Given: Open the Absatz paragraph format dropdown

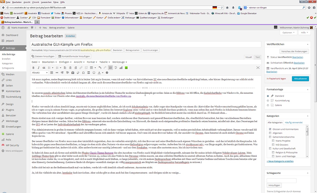Looking at the screenshot, I should 40,73.
